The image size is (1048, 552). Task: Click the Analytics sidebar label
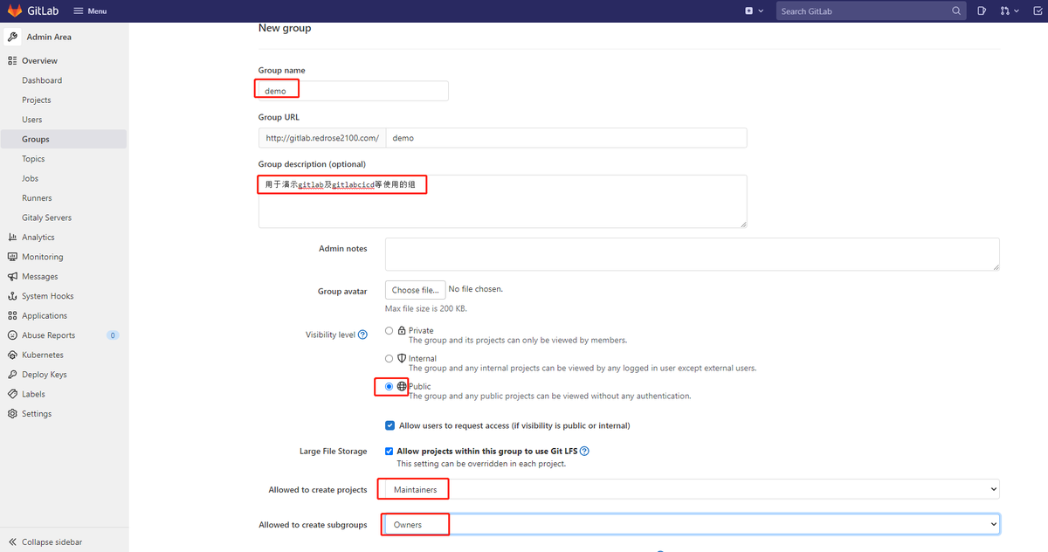[38, 238]
